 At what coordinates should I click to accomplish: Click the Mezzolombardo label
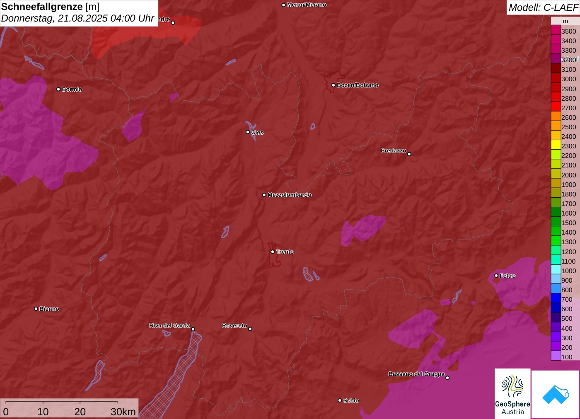pos(290,195)
